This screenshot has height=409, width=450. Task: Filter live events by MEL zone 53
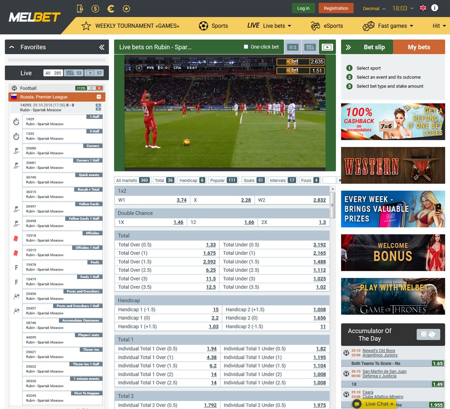click(x=73, y=73)
